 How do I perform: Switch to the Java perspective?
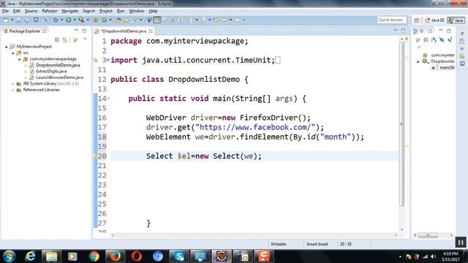tap(456, 20)
